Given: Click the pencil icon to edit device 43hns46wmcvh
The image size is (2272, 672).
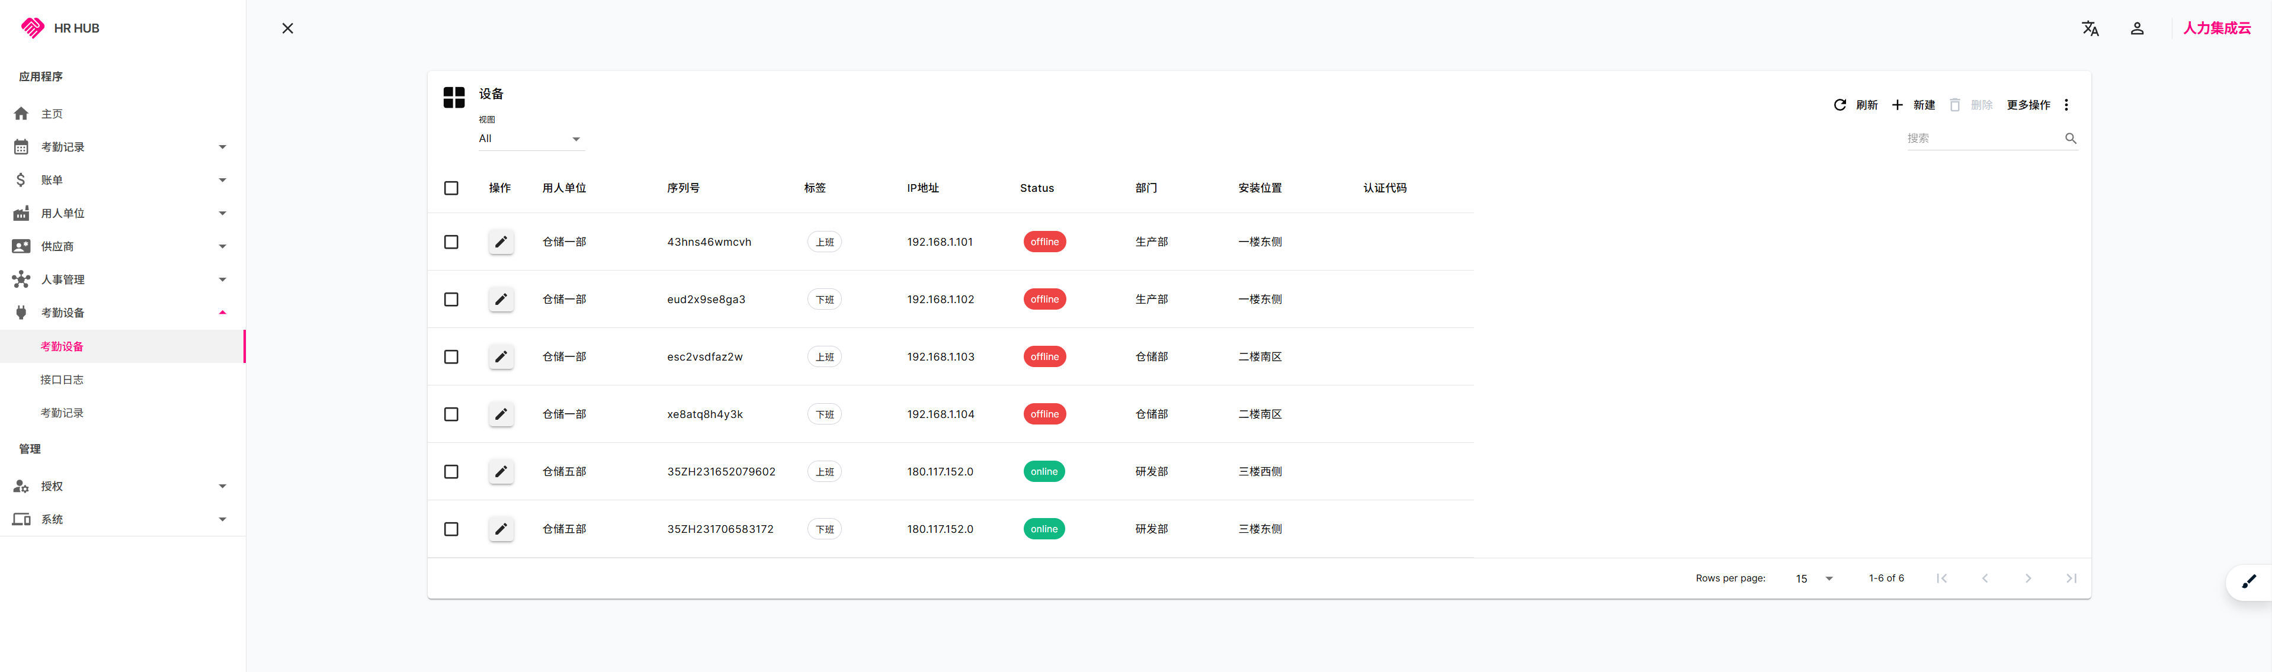Looking at the screenshot, I should [501, 242].
